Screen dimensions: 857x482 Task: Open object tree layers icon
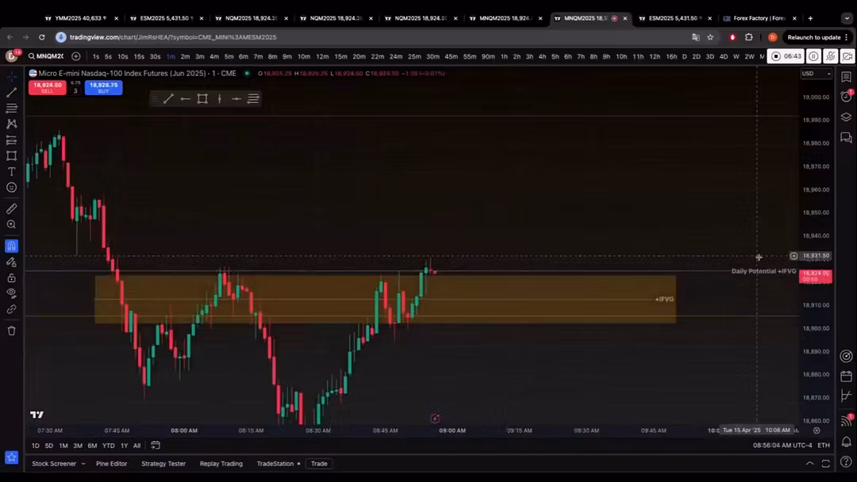846,117
